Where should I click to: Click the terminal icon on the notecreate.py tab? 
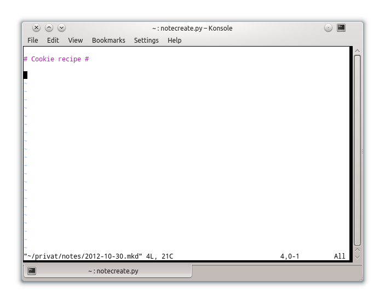pos(32,271)
